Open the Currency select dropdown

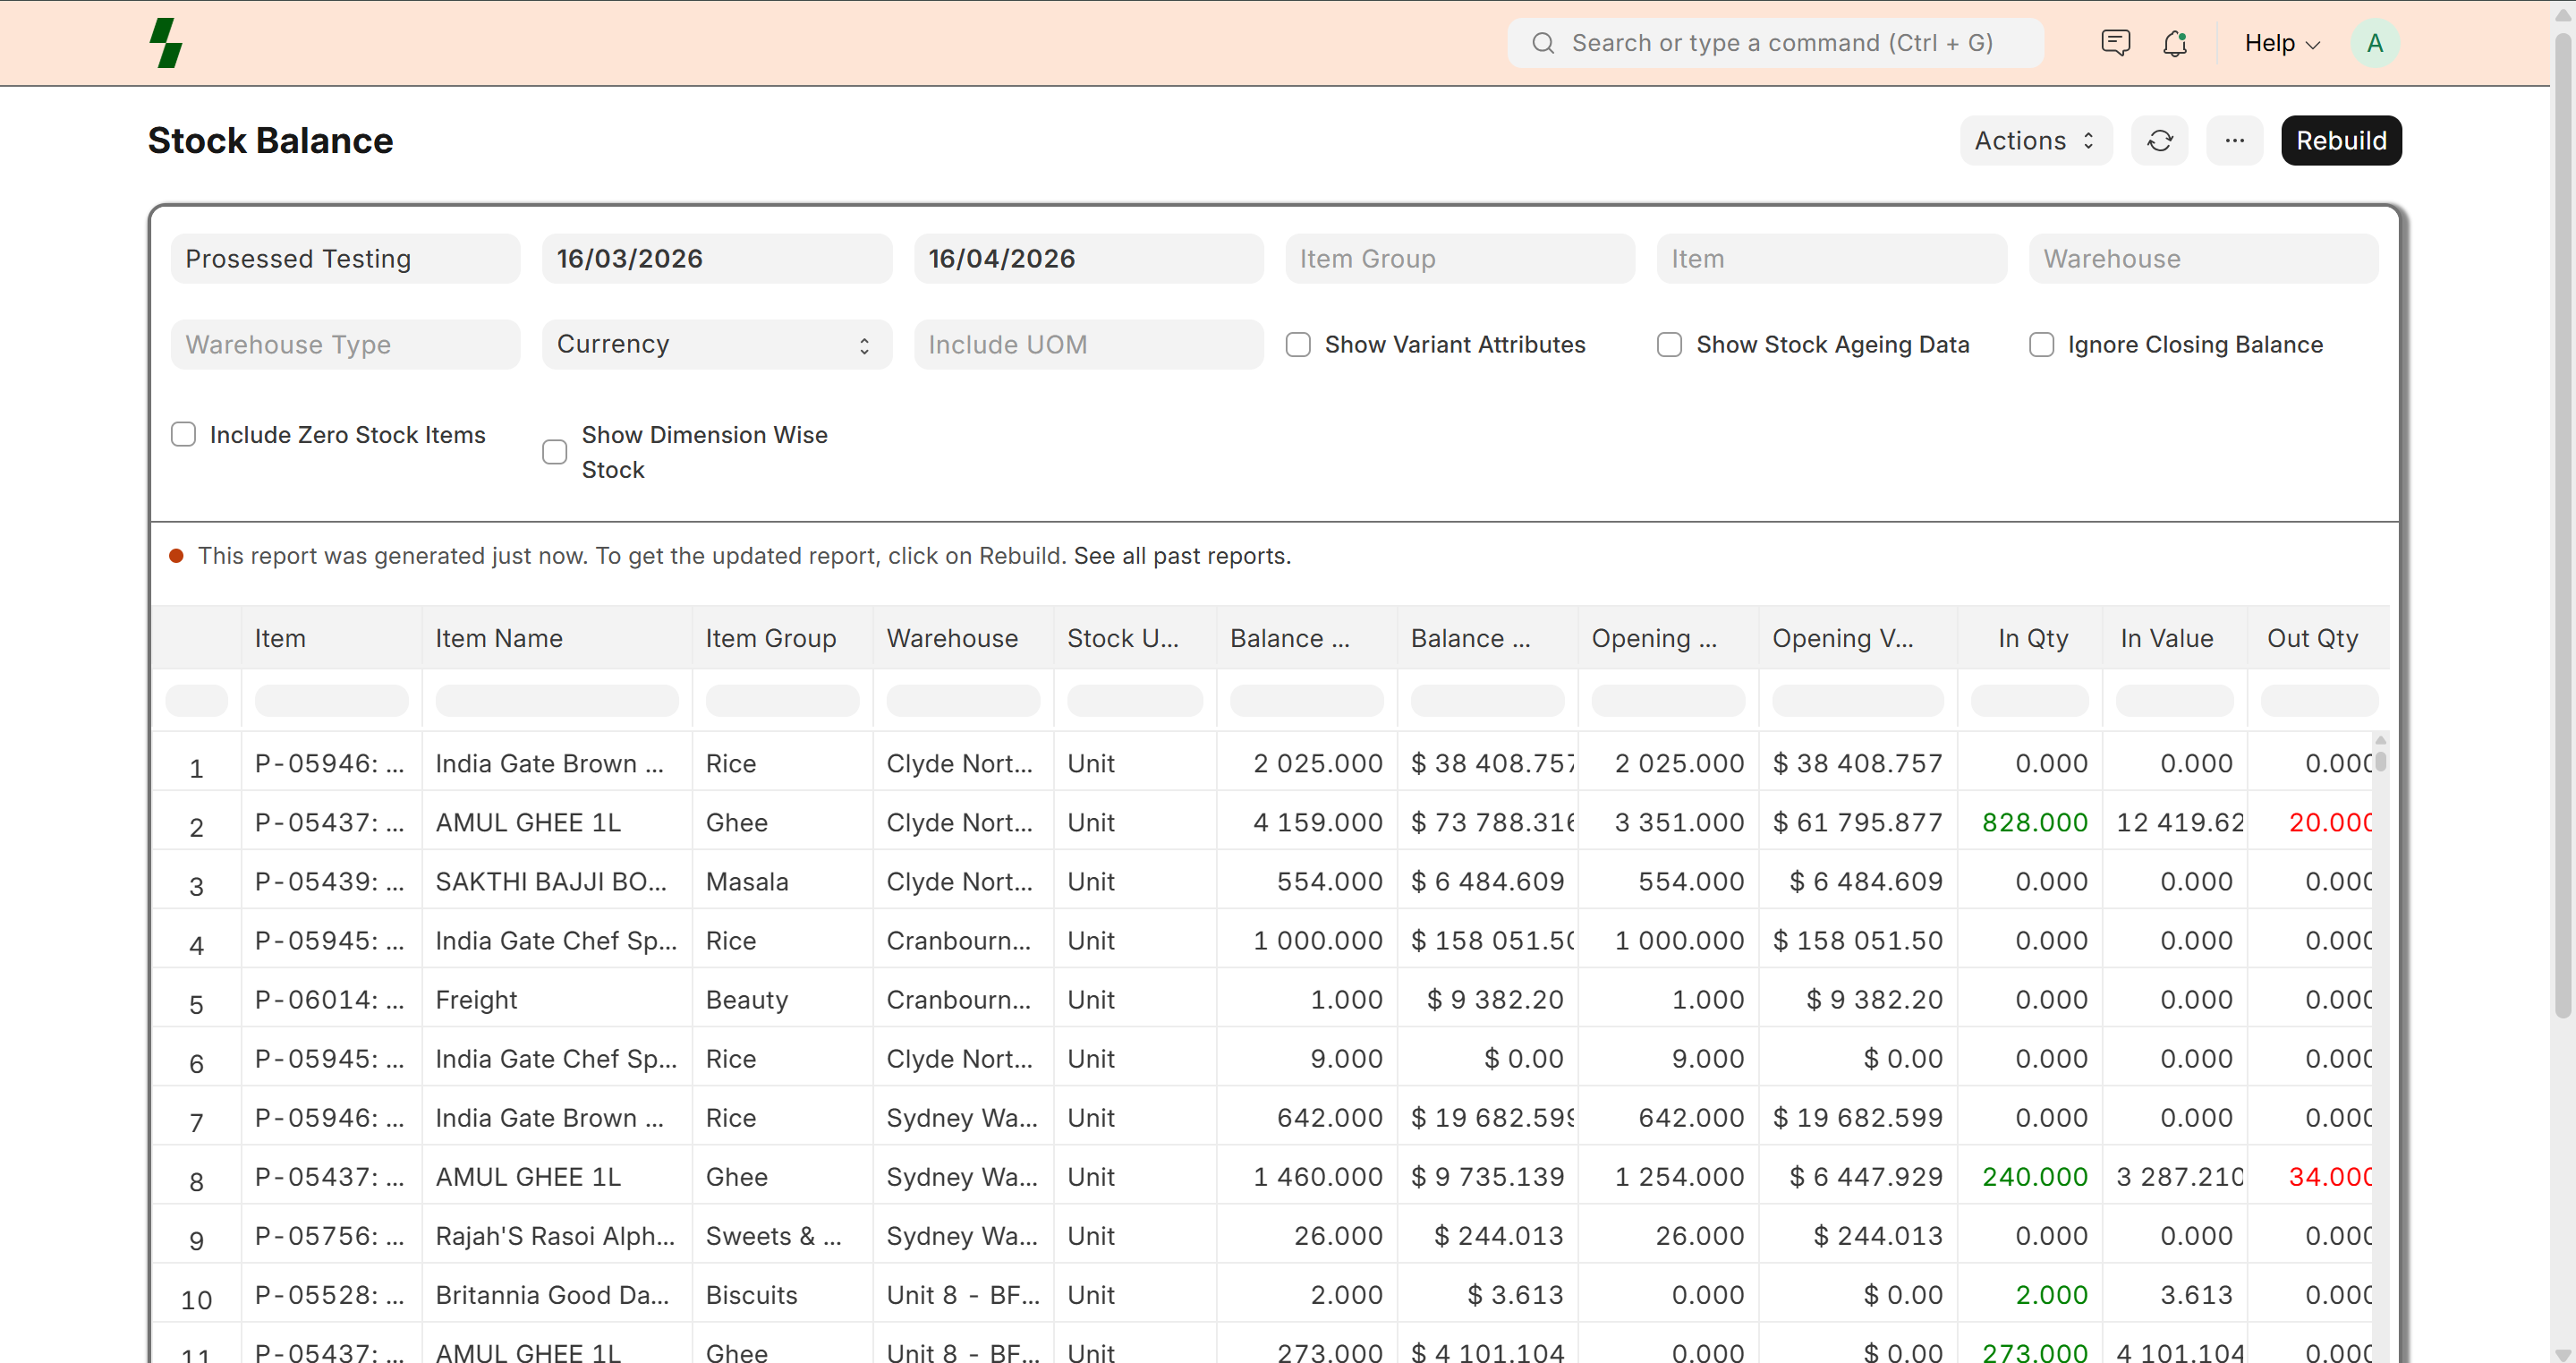point(716,345)
